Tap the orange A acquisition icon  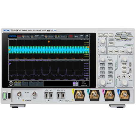(x=32, y=36)
